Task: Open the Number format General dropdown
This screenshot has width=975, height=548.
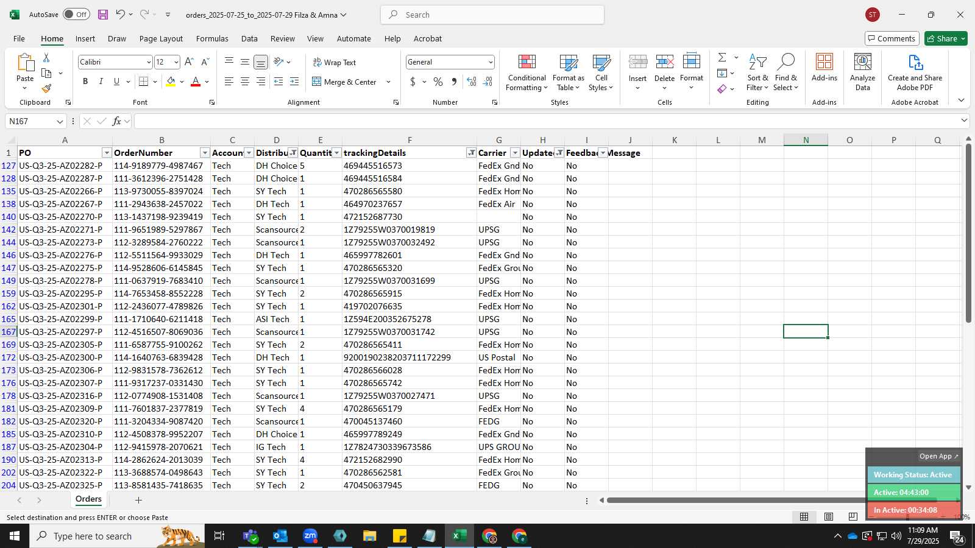Action: 490,62
